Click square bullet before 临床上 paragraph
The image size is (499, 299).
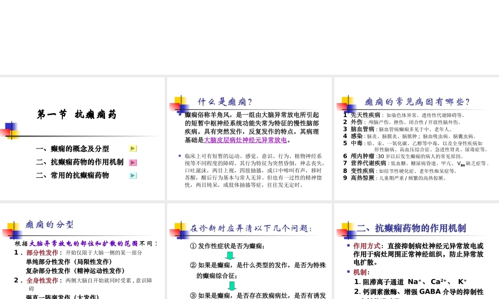click(x=179, y=155)
